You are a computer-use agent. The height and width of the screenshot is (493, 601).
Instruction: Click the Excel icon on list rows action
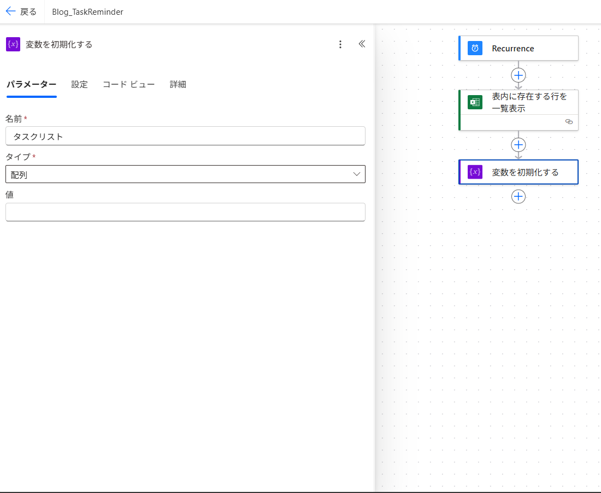[x=475, y=102]
